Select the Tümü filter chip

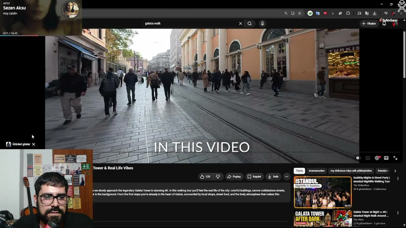pyautogui.click(x=299, y=171)
